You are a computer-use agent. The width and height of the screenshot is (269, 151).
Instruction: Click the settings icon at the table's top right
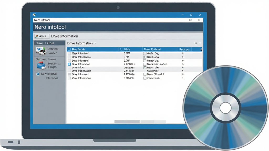coord(196,43)
